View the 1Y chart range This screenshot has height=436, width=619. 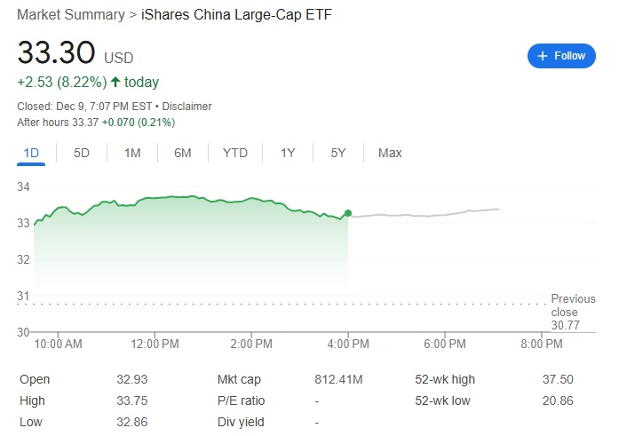288,153
